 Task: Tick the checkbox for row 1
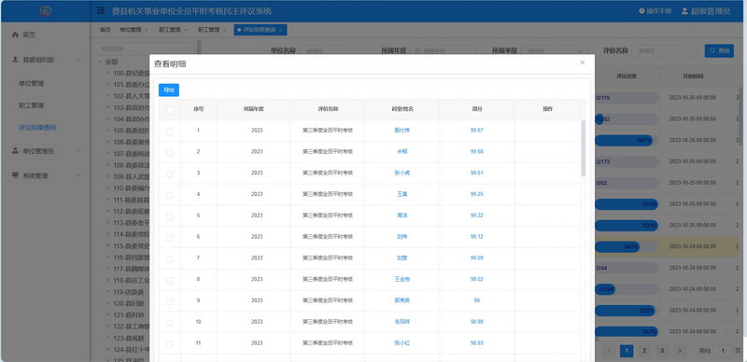(170, 132)
